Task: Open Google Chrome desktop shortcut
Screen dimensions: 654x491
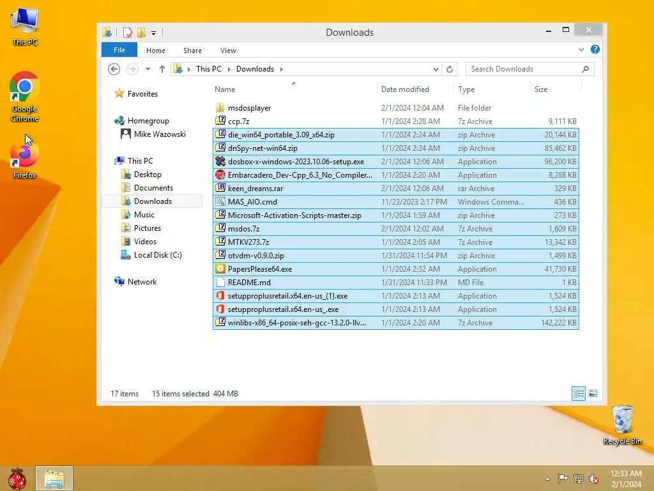Action: point(25,97)
